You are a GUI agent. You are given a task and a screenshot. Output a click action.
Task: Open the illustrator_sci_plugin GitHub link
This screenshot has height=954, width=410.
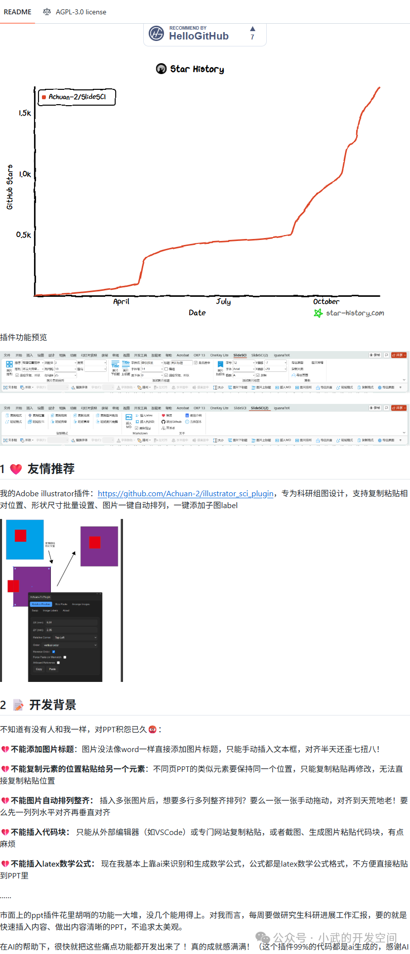click(x=186, y=493)
